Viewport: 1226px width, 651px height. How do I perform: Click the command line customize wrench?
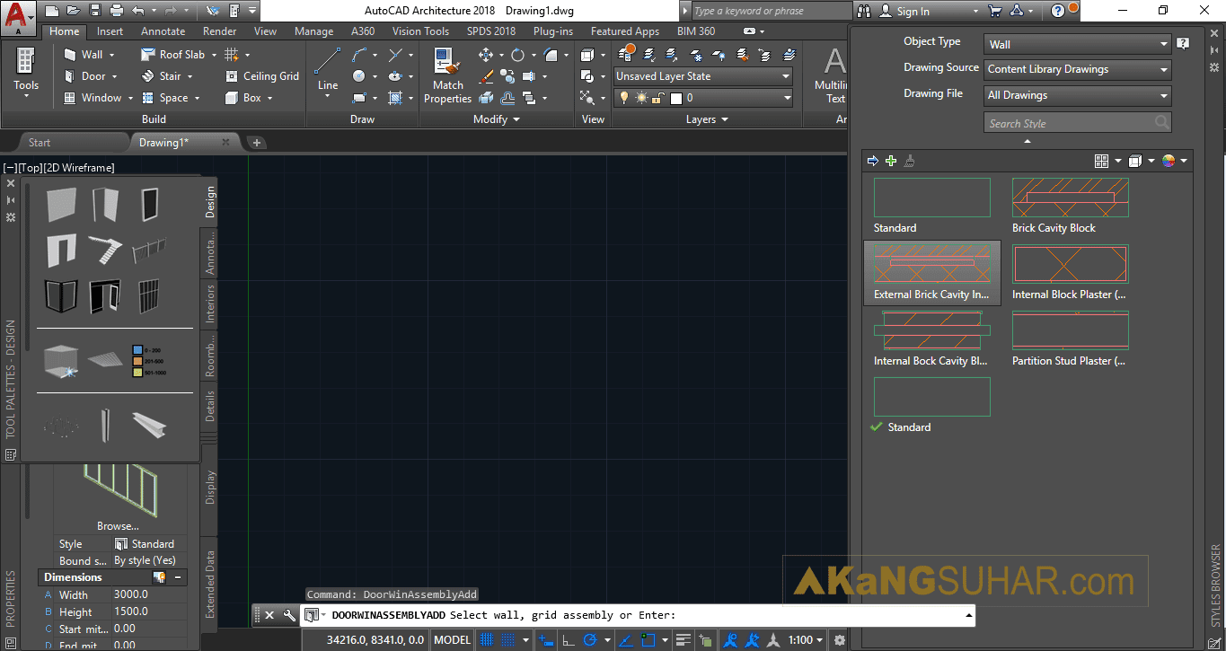pos(289,615)
